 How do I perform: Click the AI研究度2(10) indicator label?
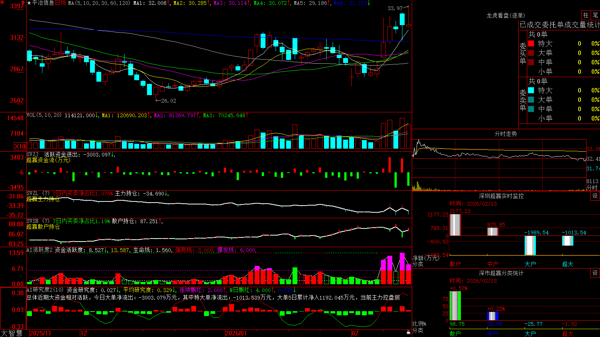(x=45, y=290)
